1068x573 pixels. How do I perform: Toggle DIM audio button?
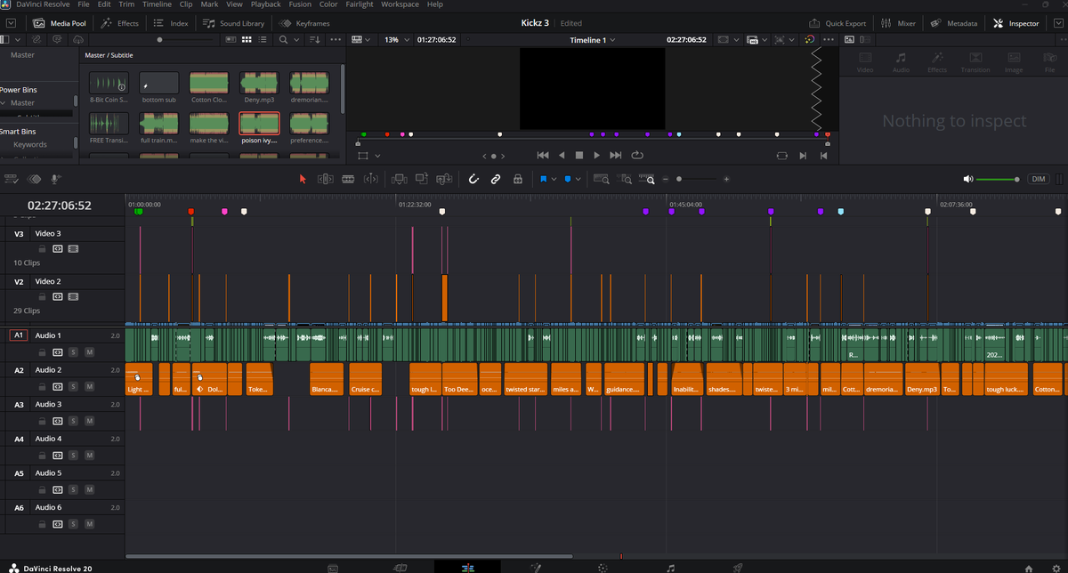pyautogui.click(x=1039, y=179)
